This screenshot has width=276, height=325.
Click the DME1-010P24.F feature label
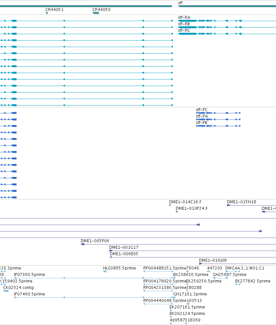[192, 208]
